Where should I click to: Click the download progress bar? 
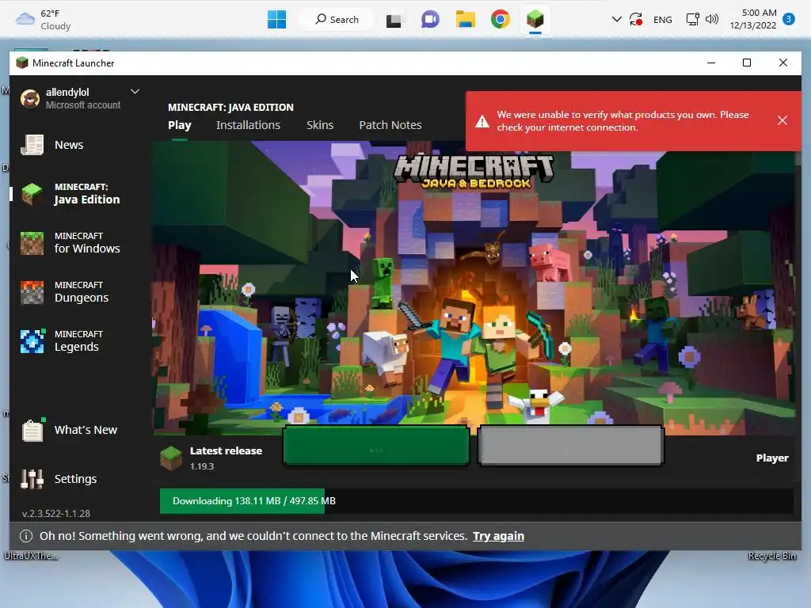tap(476, 501)
